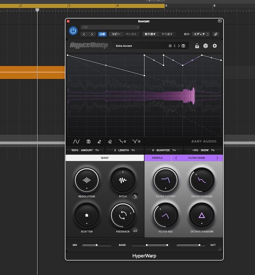
Task: Select the PROFILE tab
Action: [158, 158]
